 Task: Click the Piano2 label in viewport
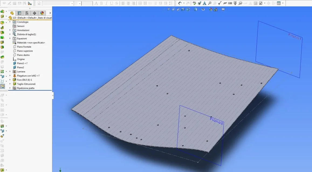pyautogui.click(x=216, y=121)
